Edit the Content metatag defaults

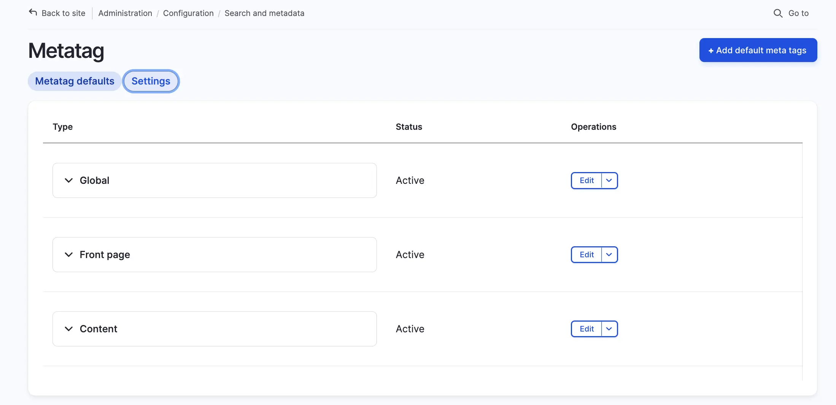point(586,329)
